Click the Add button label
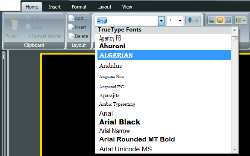 tap(79, 18)
